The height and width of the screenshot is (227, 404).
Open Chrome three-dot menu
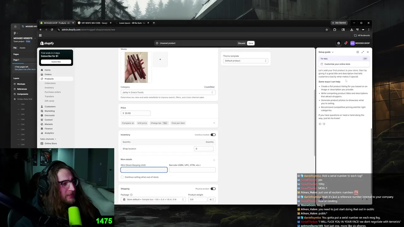(x=369, y=30)
